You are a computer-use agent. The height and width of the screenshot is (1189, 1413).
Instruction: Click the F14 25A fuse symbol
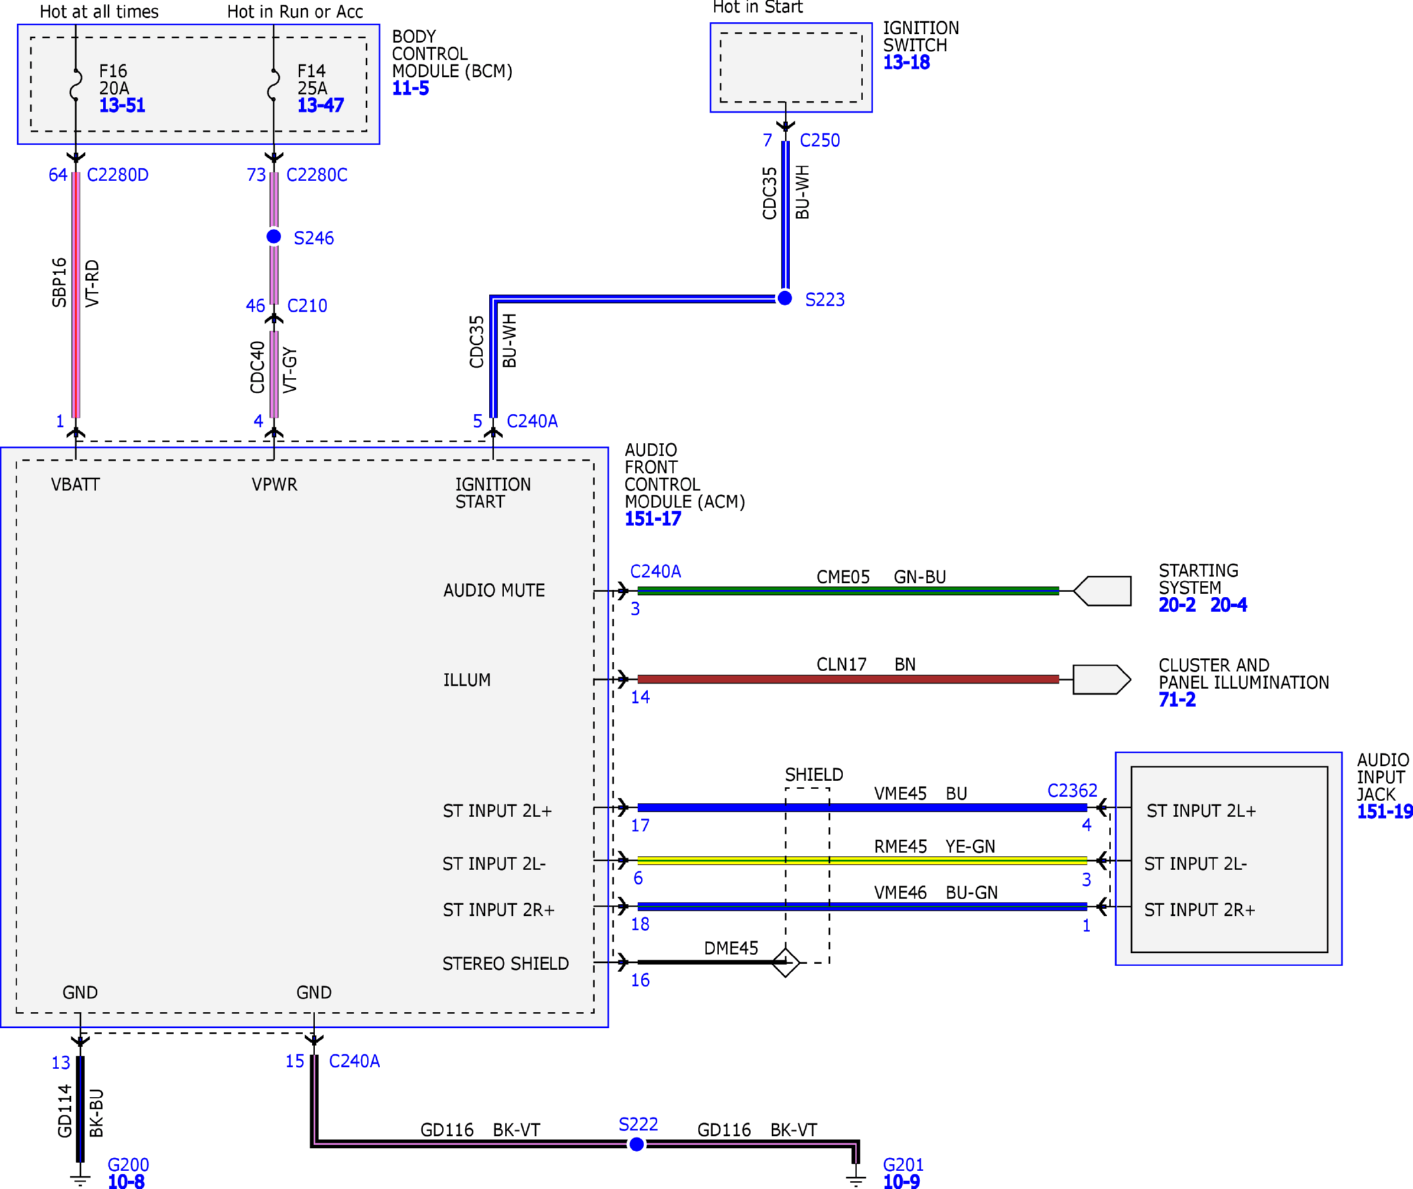[274, 85]
